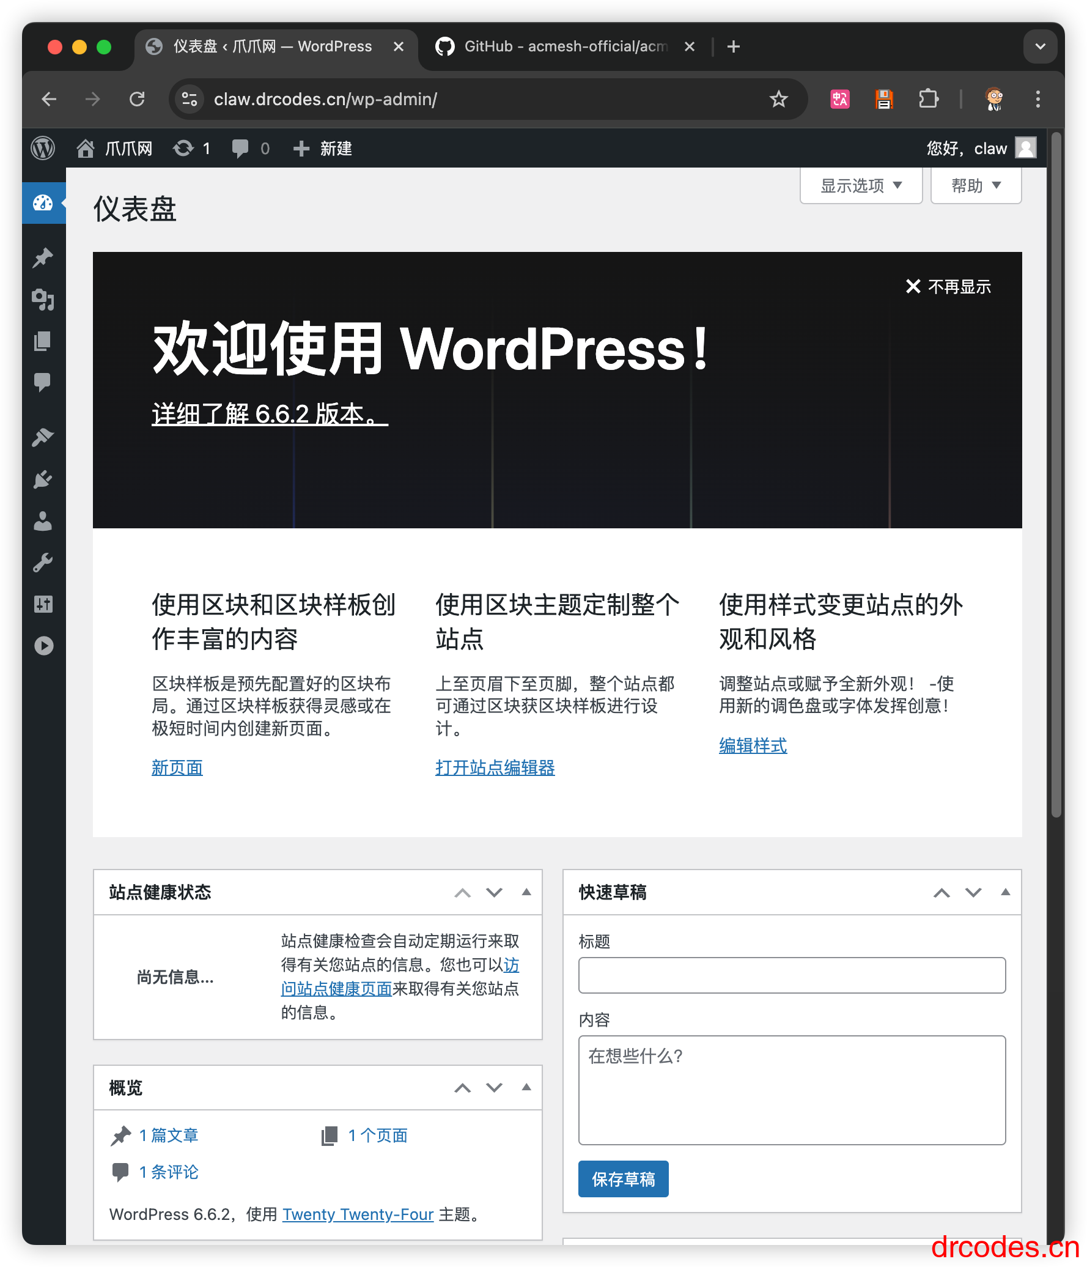Go back with the browser back arrow
This screenshot has width=1087, height=1267.
coord(49,99)
